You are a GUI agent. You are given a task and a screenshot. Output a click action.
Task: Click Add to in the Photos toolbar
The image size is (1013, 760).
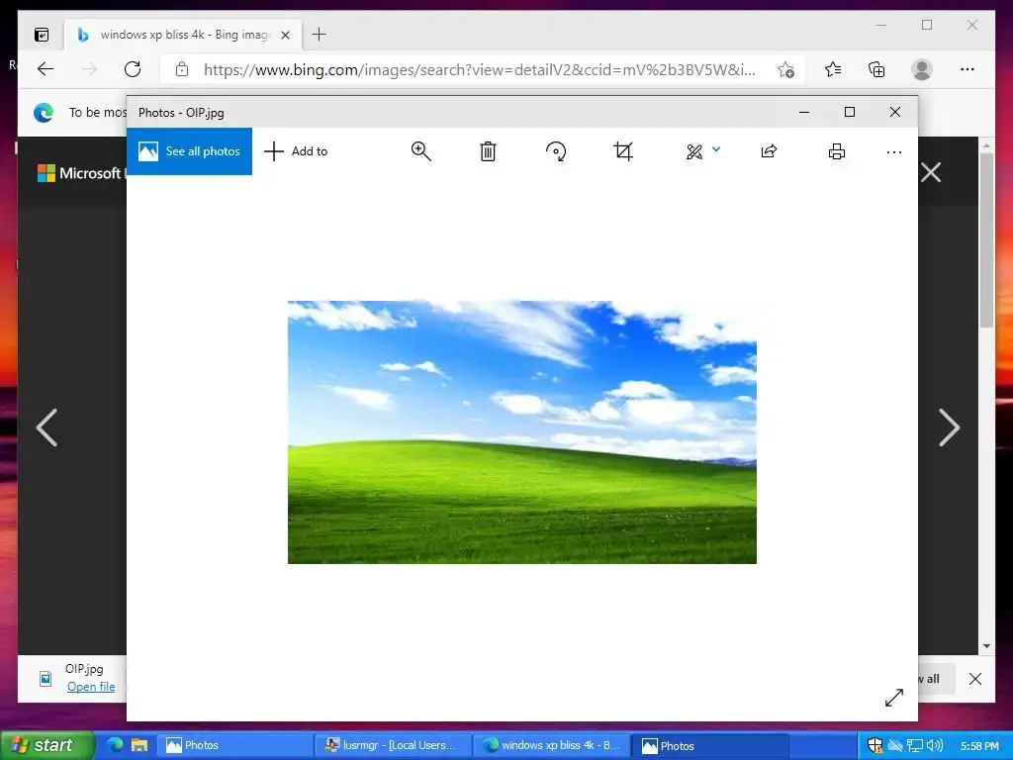pyautogui.click(x=296, y=151)
